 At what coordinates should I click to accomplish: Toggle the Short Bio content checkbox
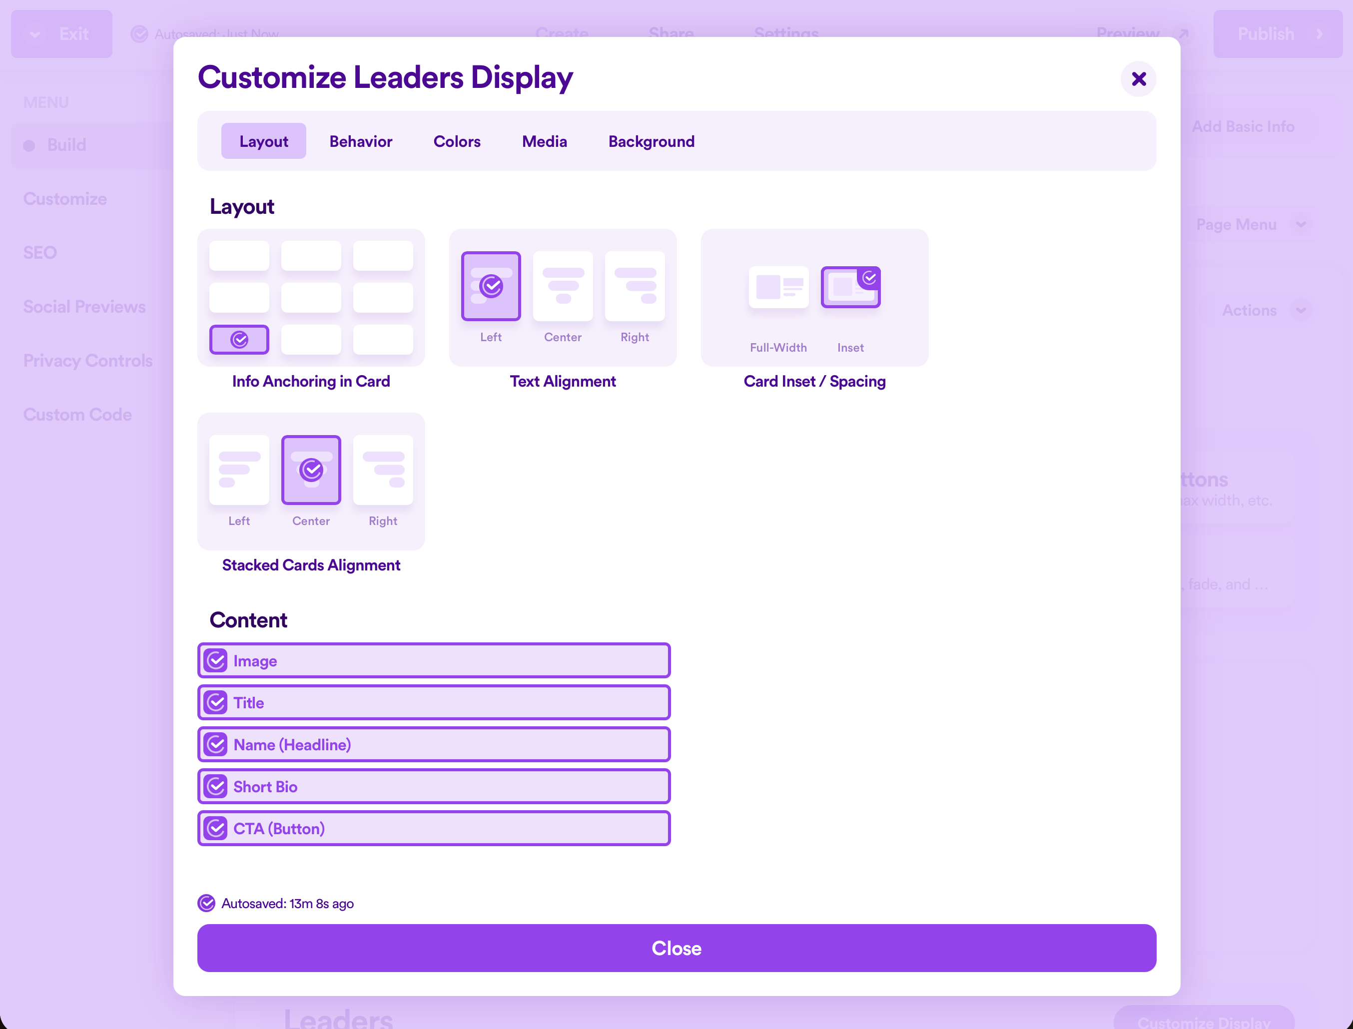click(216, 786)
